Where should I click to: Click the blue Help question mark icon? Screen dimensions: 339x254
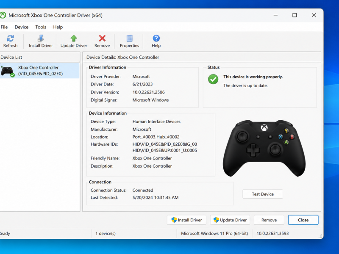click(156, 38)
